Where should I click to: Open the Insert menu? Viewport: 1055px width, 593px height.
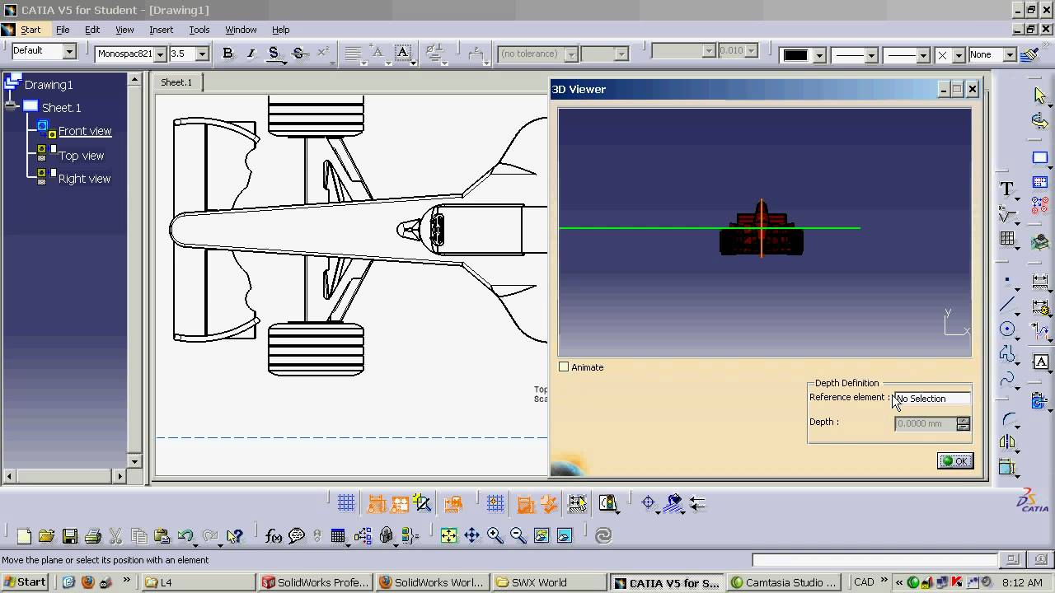(x=161, y=30)
